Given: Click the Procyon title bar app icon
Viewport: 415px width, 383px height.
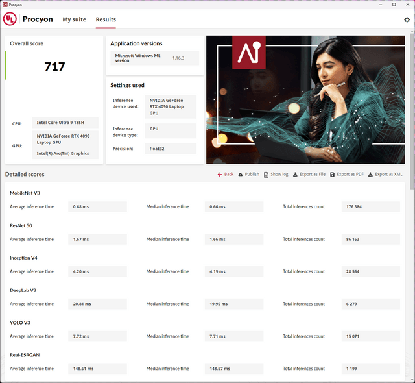Looking at the screenshot, I should tap(5, 5).
